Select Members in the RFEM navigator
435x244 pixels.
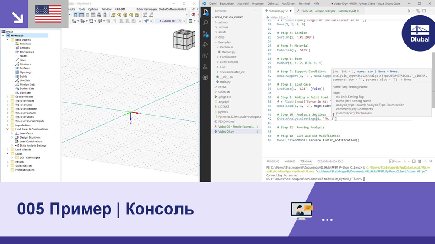tap(25, 64)
